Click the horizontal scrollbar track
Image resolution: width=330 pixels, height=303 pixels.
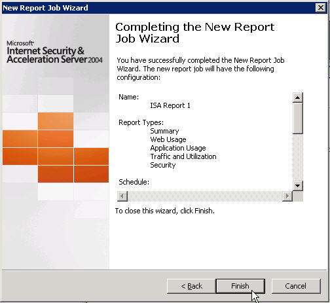pyautogui.click(x=205, y=196)
